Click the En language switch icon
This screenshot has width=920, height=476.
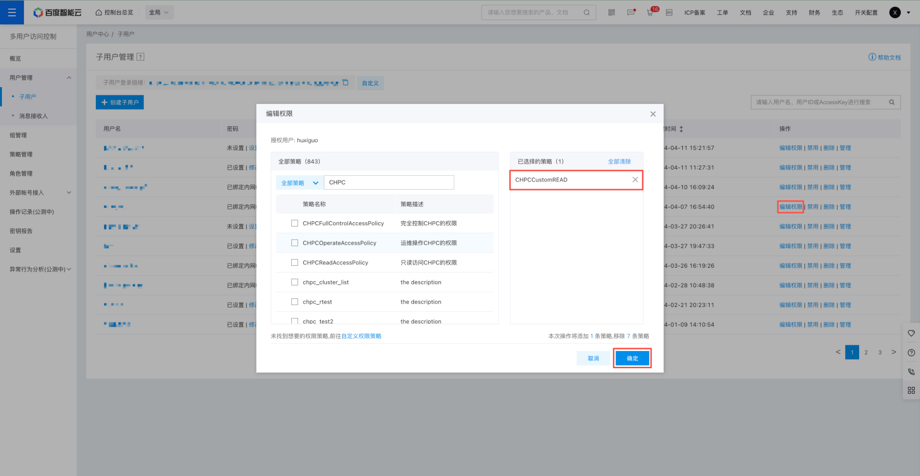tap(669, 12)
